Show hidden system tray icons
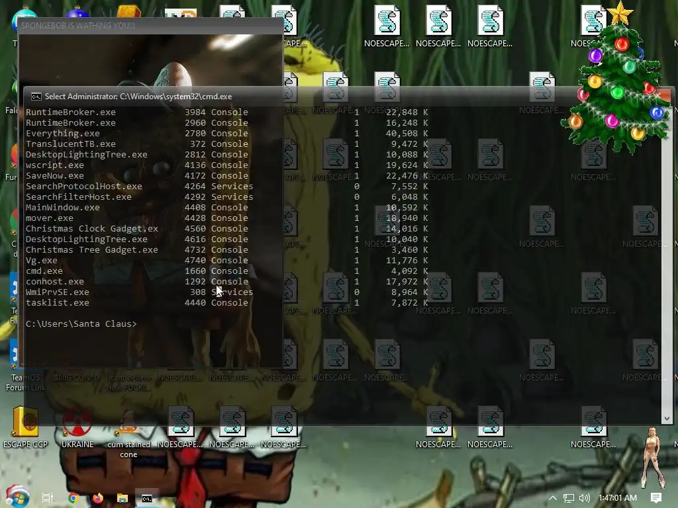This screenshot has width=678, height=508. [x=553, y=497]
